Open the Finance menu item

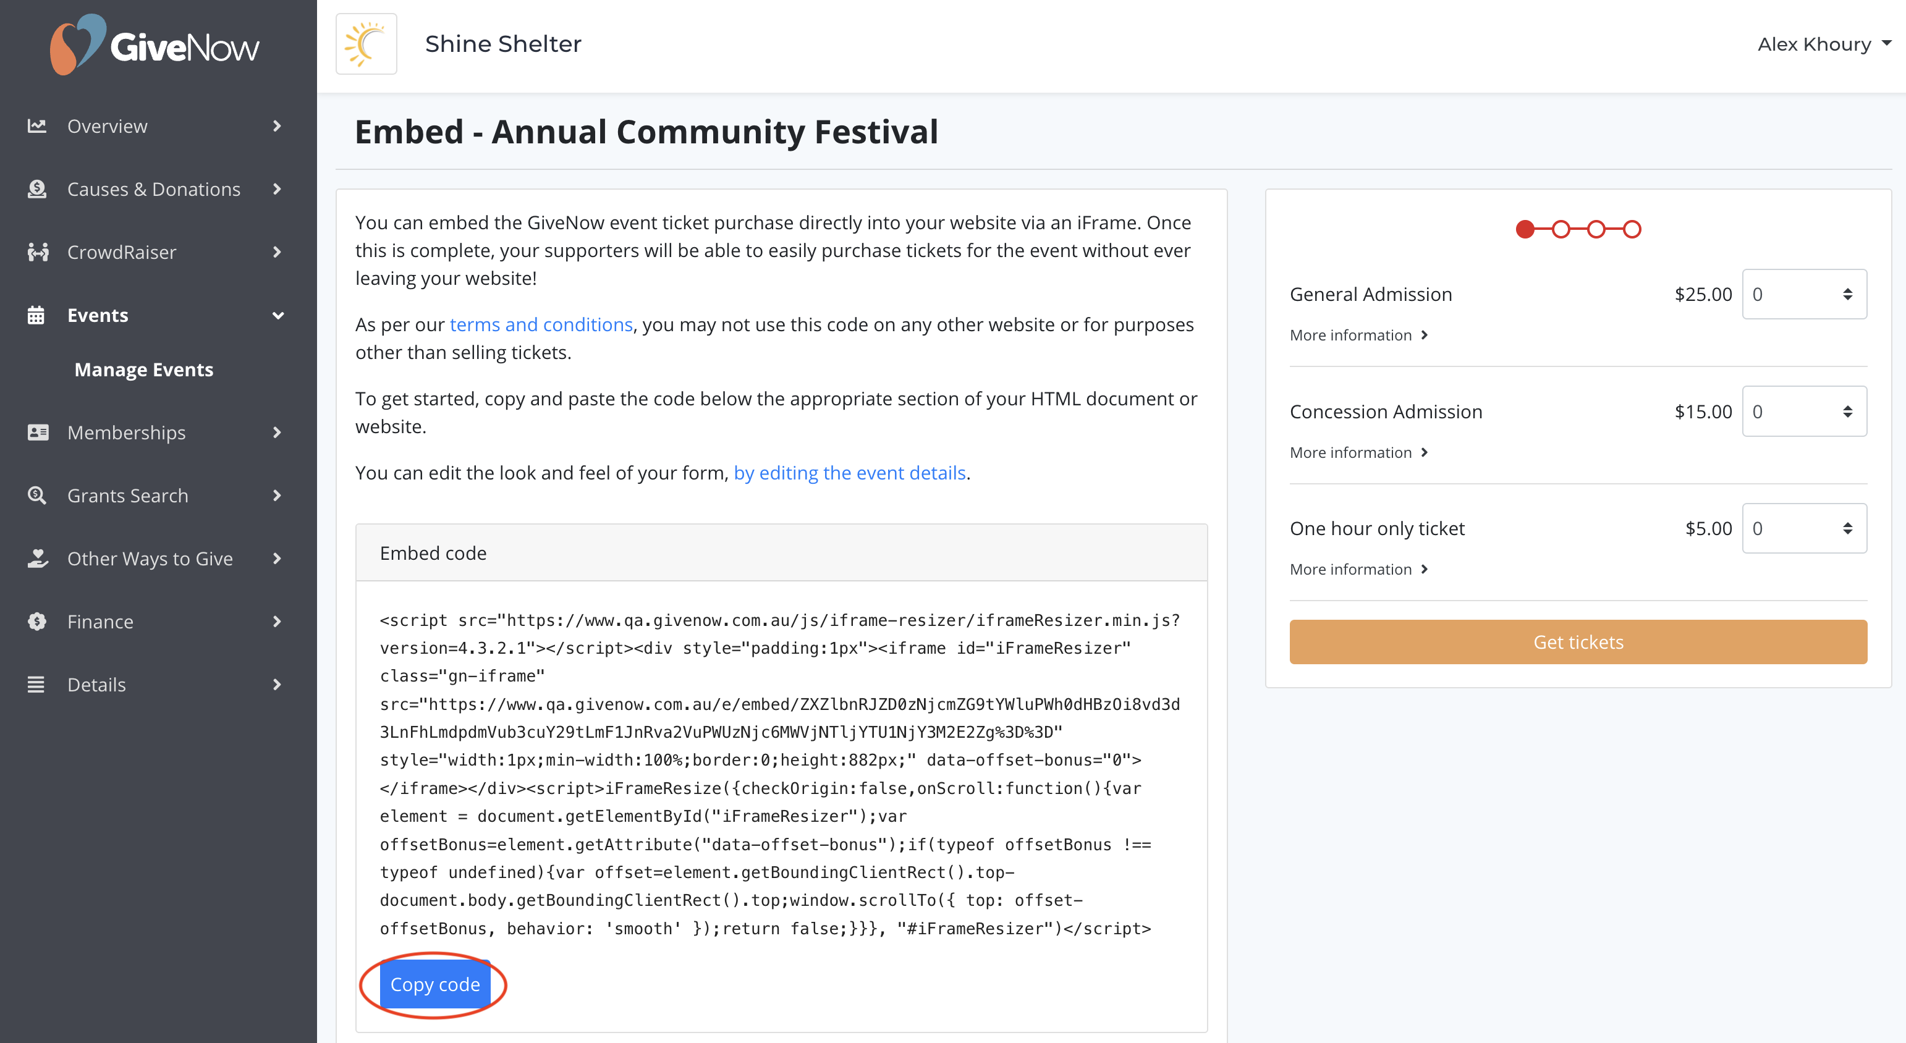coord(101,622)
